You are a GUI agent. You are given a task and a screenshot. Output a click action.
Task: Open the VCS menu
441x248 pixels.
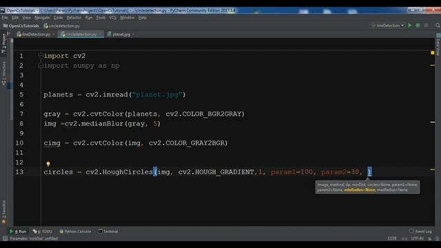click(x=112, y=17)
